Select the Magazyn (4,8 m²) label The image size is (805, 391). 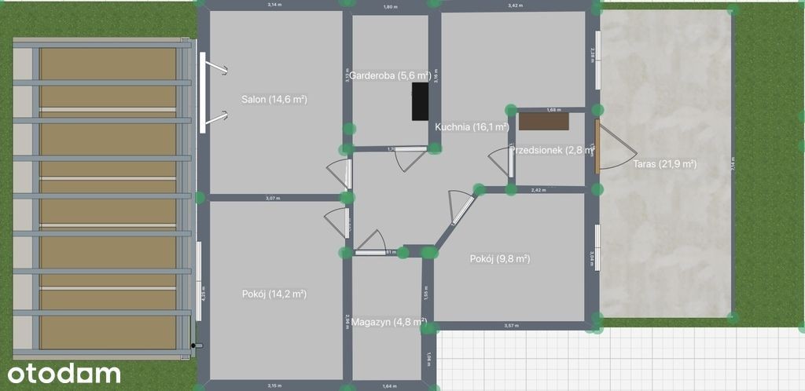[388, 322]
